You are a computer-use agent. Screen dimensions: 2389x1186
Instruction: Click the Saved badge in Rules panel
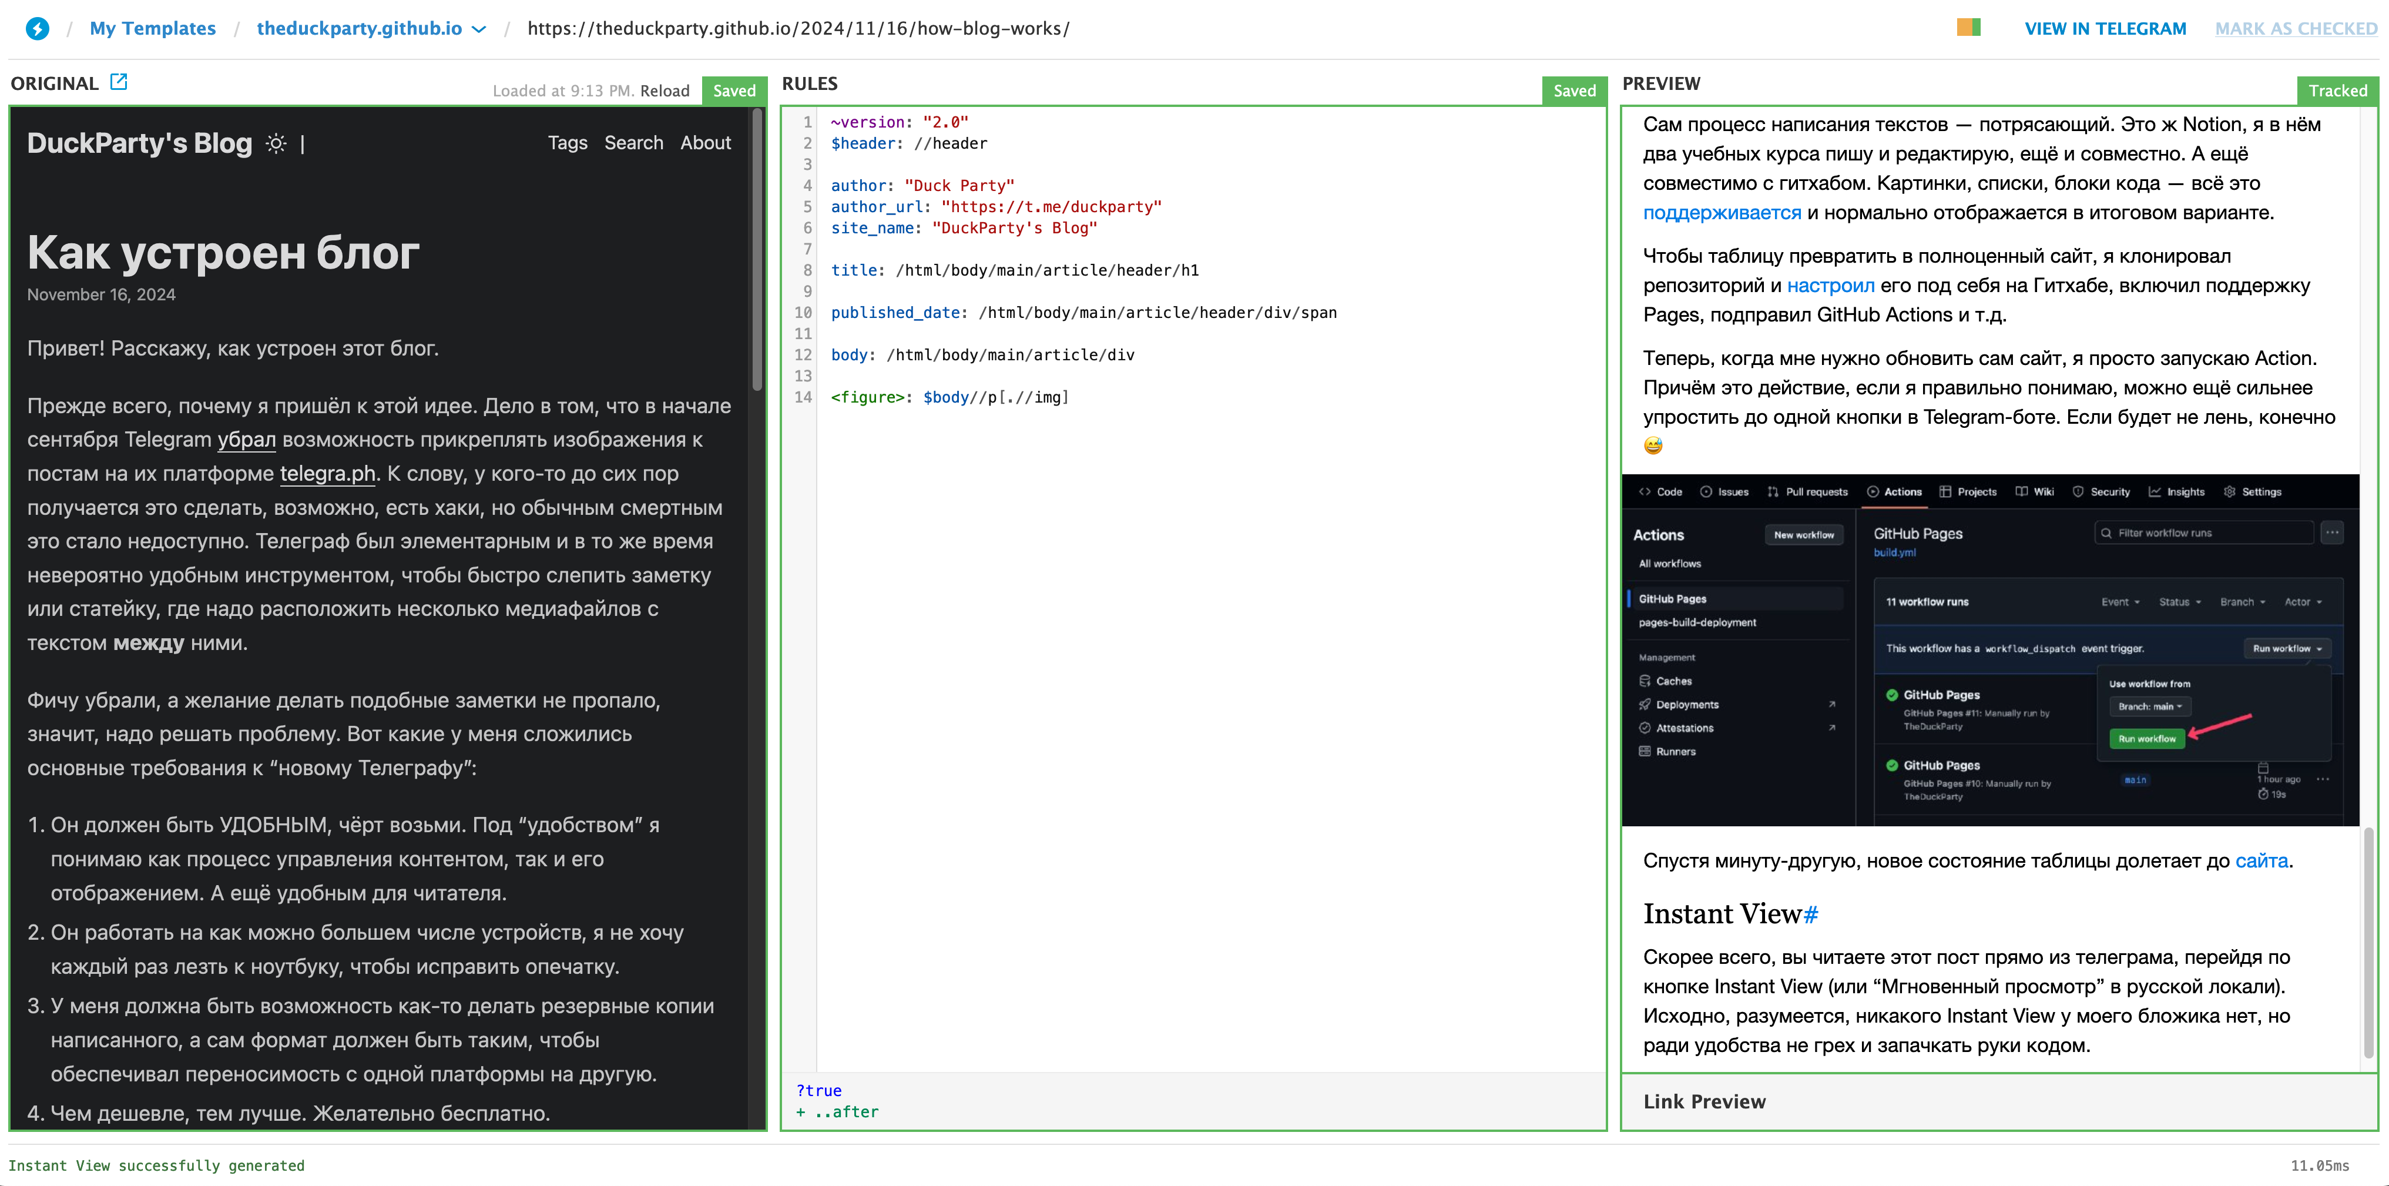click(x=1574, y=90)
